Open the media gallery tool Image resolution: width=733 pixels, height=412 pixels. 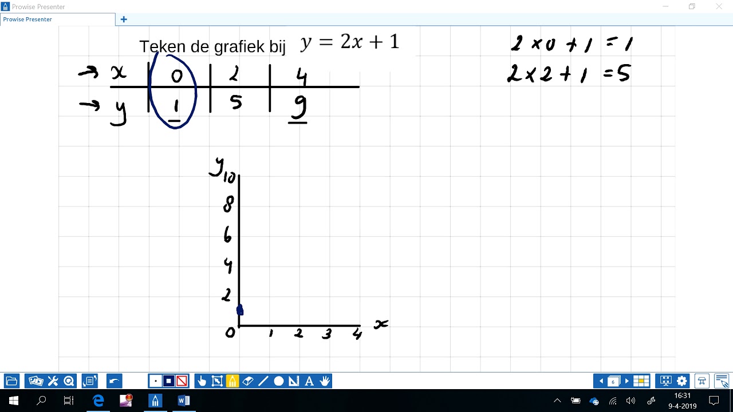(36, 381)
